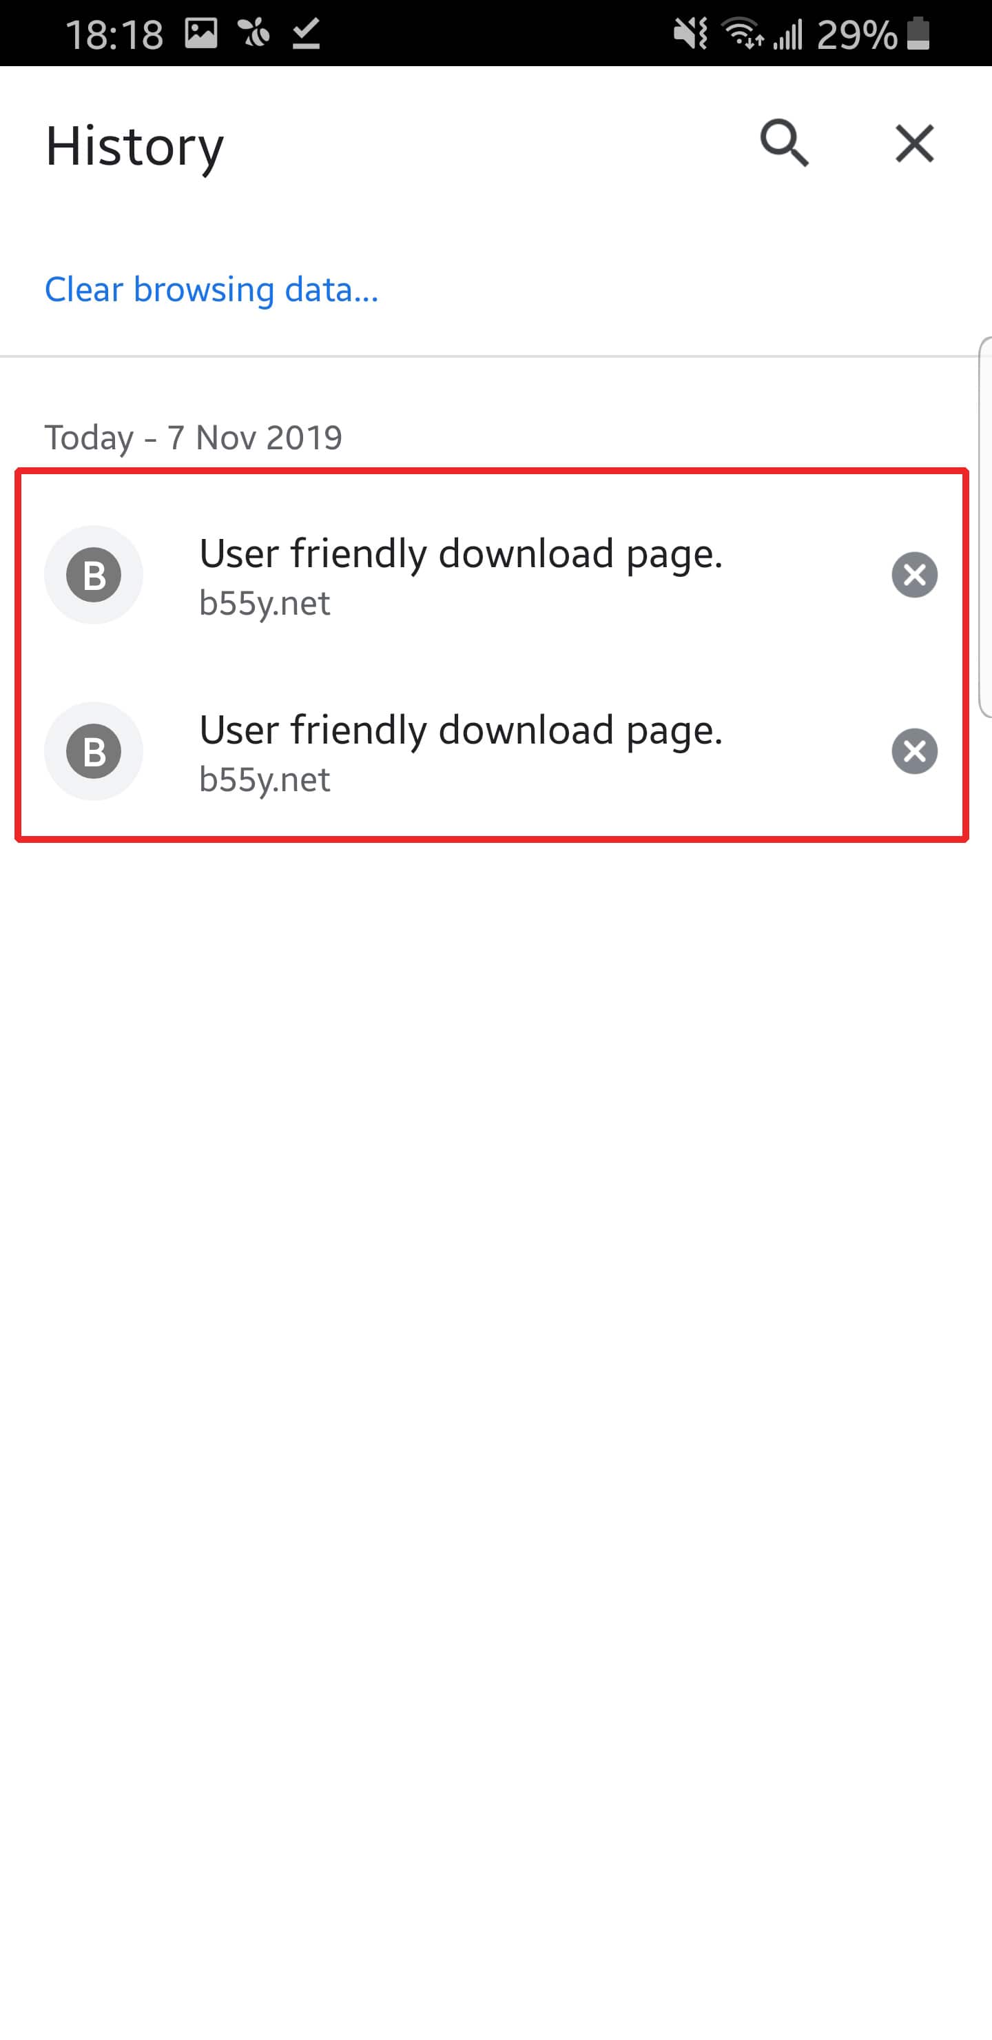Tap the b55y.net URL under the first entry
Viewport: 992px width, 2040px height.
pos(265,604)
